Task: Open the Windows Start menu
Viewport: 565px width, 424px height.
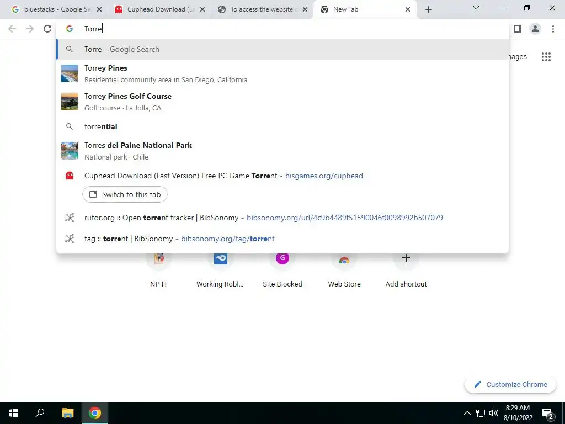Action: (x=13, y=413)
